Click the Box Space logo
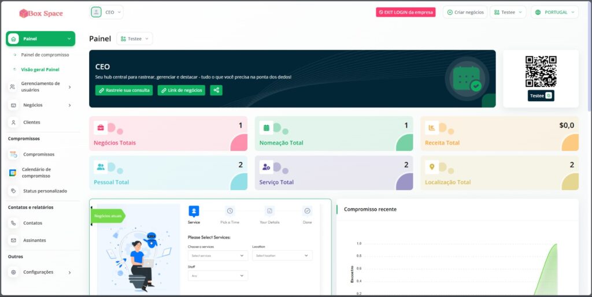Screen dimensions: 592x297 coord(41,13)
